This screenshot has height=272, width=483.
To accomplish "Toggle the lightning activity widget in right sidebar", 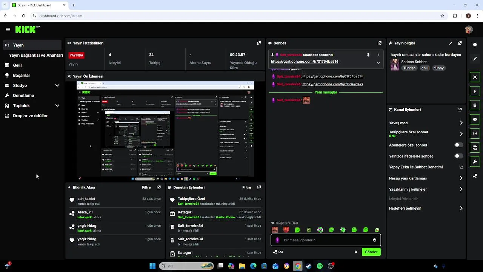I will pyautogui.click(x=475, y=91).
